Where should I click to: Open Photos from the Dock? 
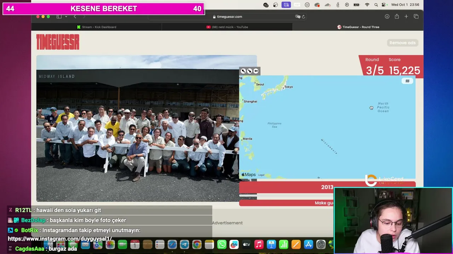[x=110, y=244]
